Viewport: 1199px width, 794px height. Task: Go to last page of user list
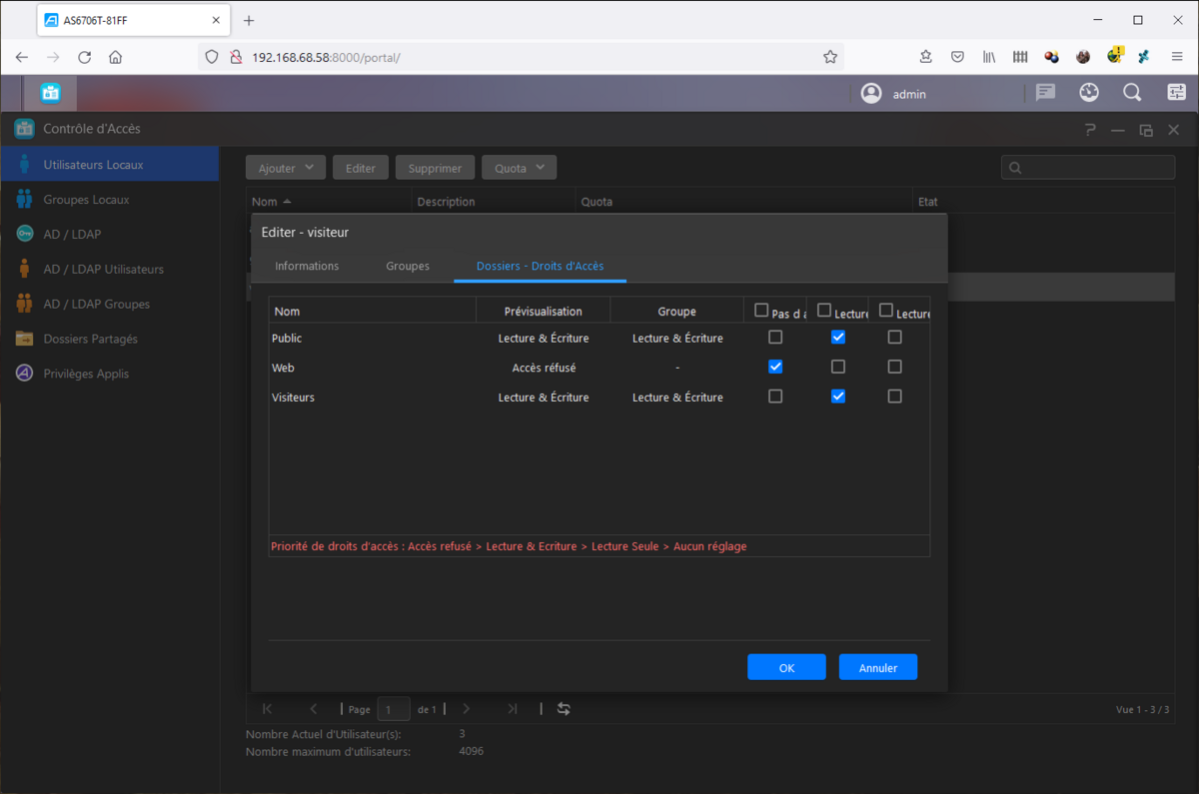click(x=513, y=709)
